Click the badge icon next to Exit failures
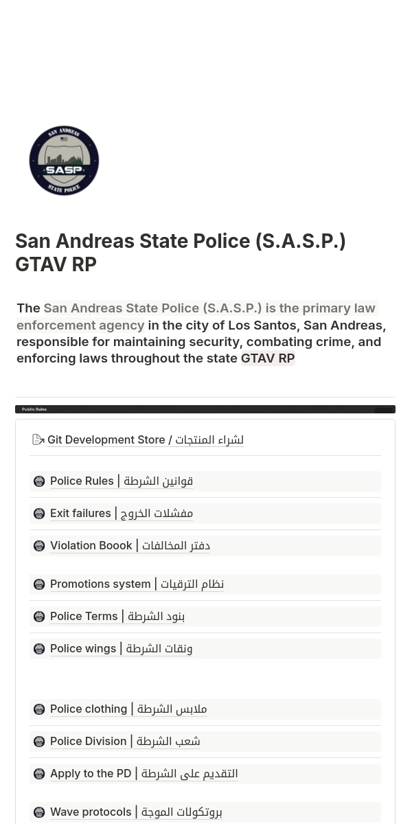This screenshot has width=412, height=824. [39, 514]
